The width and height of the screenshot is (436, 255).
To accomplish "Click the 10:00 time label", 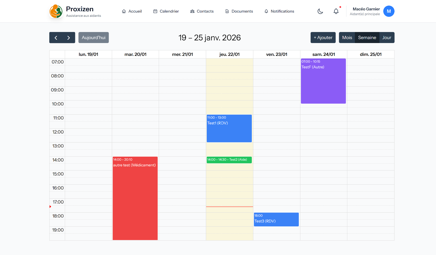I will (x=58, y=104).
